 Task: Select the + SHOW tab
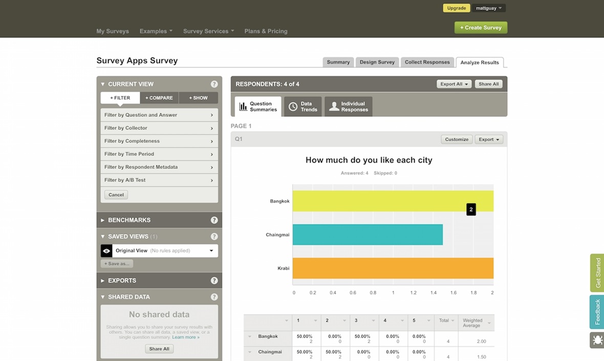click(199, 98)
